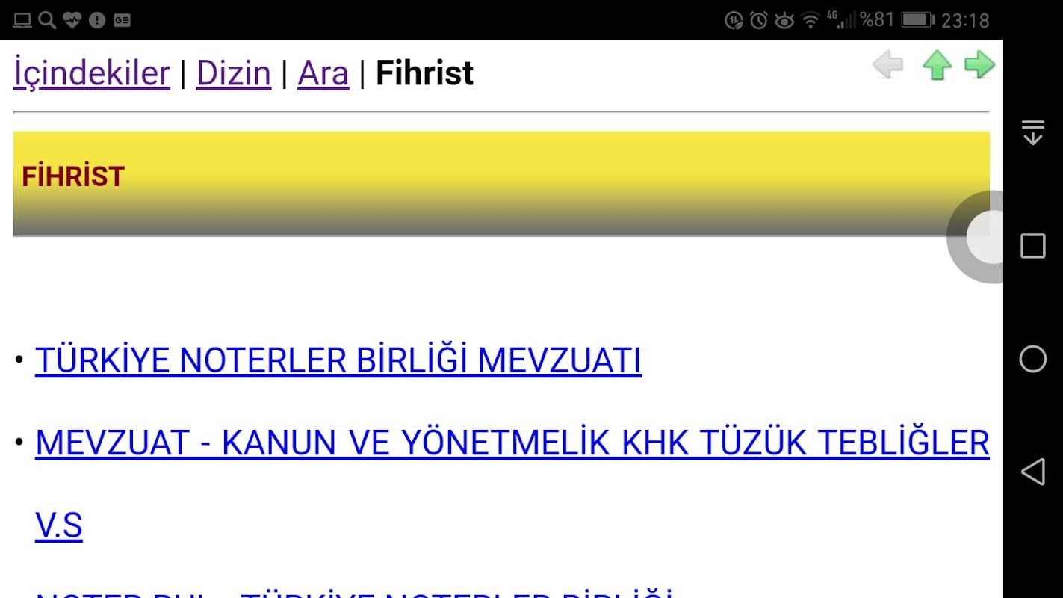Image resolution: width=1063 pixels, height=598 pixels.
Task: Tap the battery indicator in status bar
Action: pyautogui.click(x=917, y=20)
